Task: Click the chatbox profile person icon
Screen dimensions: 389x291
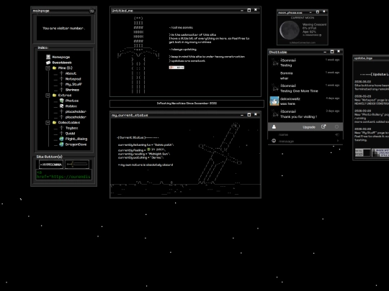Action: (274, 126)
